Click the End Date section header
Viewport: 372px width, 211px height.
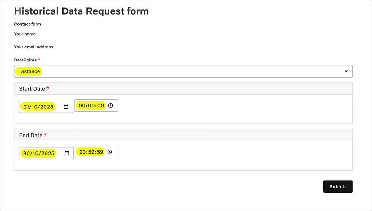pyautogui.click(x=31, y=135)
